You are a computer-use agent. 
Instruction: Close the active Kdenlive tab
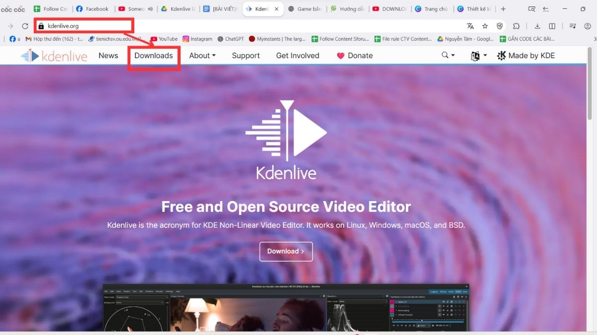pyautogui.click(x=277, y=9)
